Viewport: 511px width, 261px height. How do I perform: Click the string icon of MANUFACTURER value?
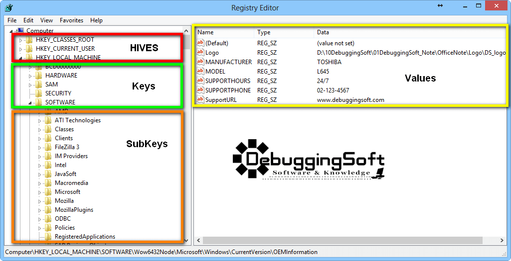click(200, 62)
